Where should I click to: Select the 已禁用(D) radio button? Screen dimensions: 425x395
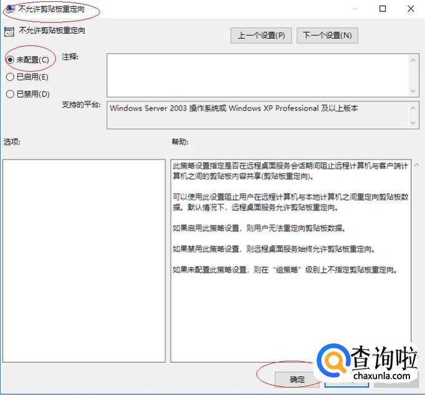click(10, 94)
